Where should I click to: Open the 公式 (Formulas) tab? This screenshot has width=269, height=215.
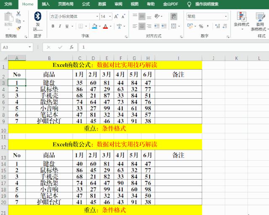coord(86,4)
